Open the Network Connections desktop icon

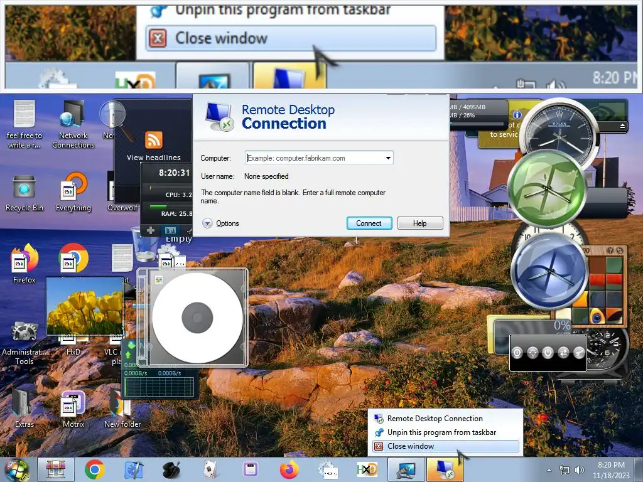click(x=73, y=125)
